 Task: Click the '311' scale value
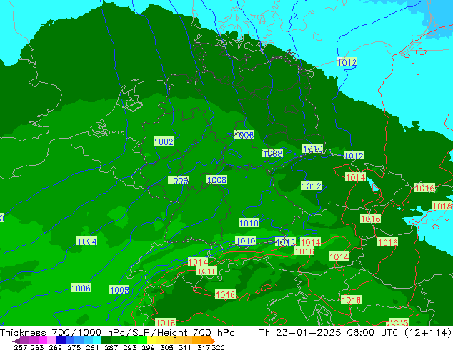coord(185,347)
